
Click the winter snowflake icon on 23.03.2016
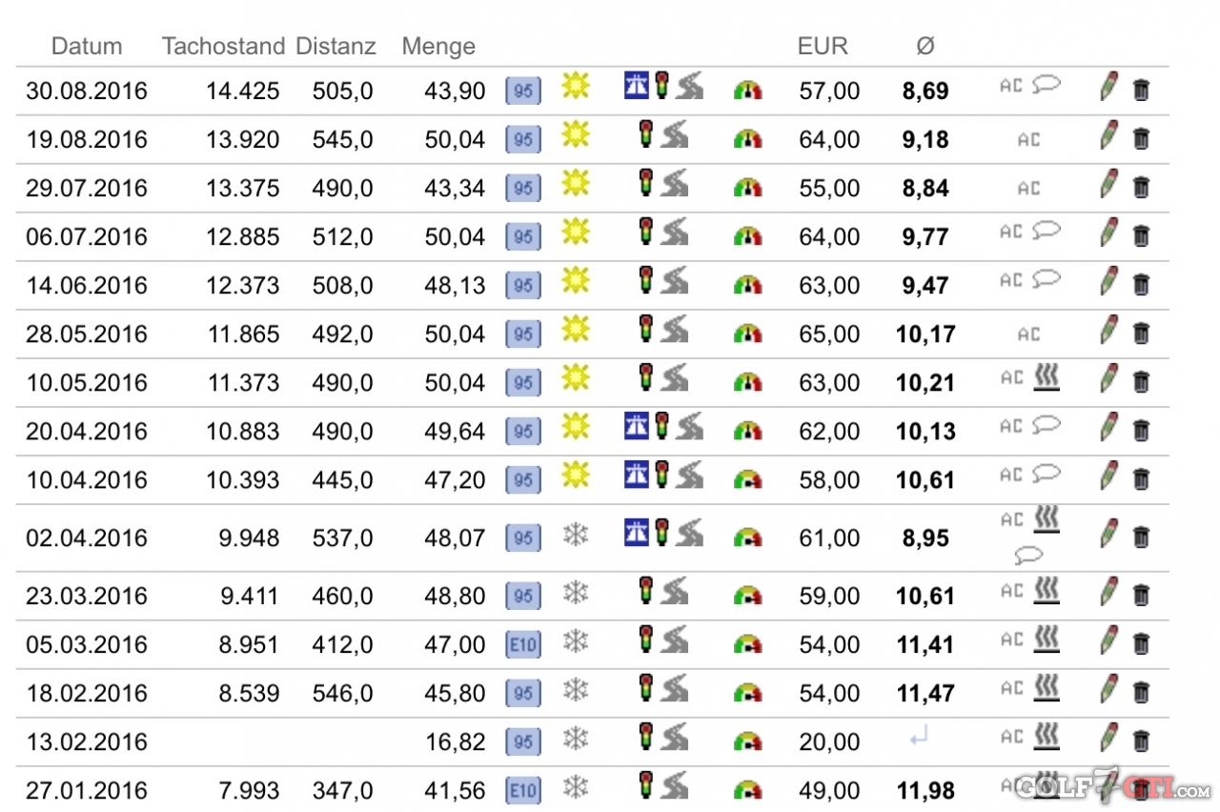pos(575,593)
